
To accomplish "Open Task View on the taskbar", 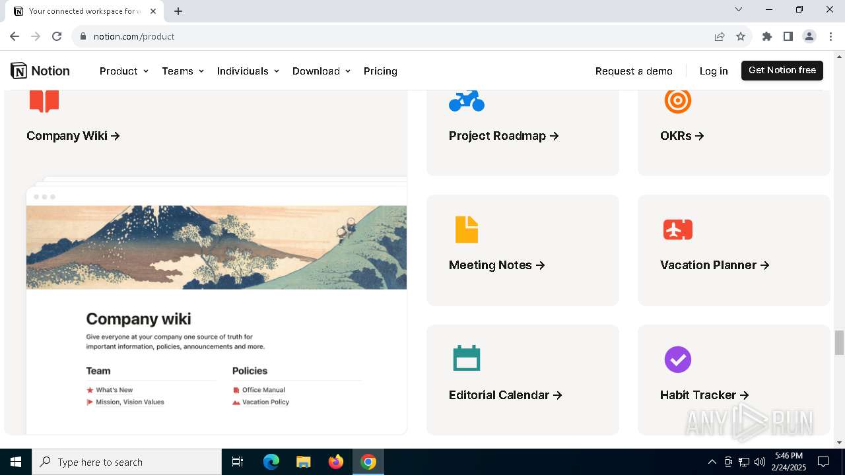I will click(x=238, y=462).
